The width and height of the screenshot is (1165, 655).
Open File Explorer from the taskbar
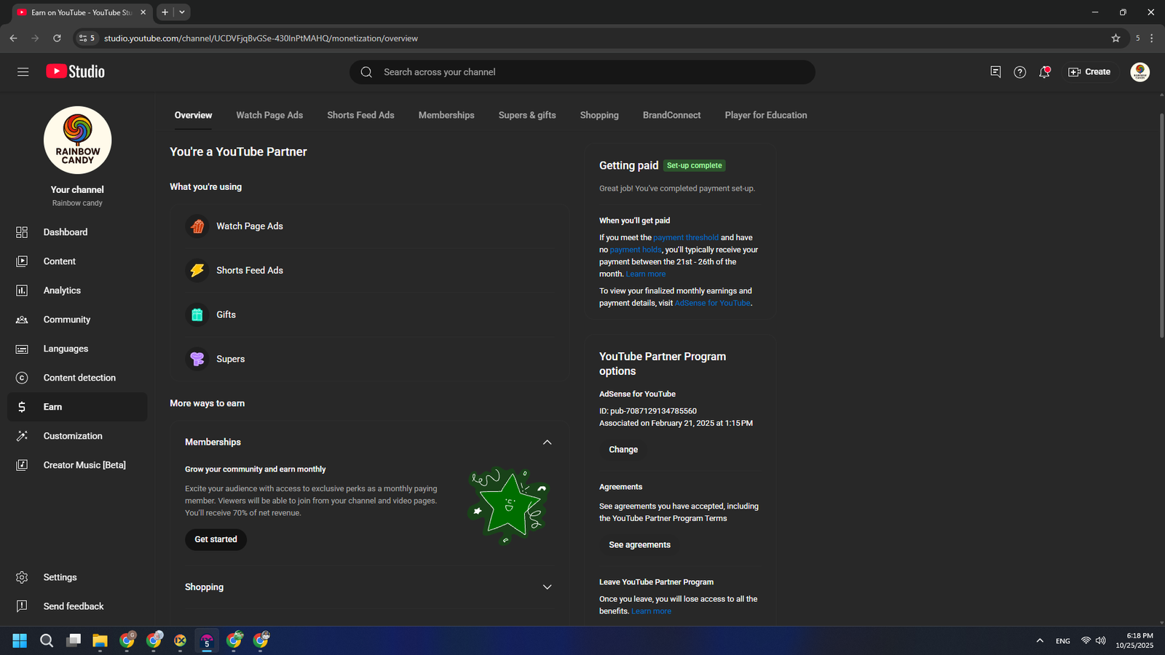[x=100, y=640]
